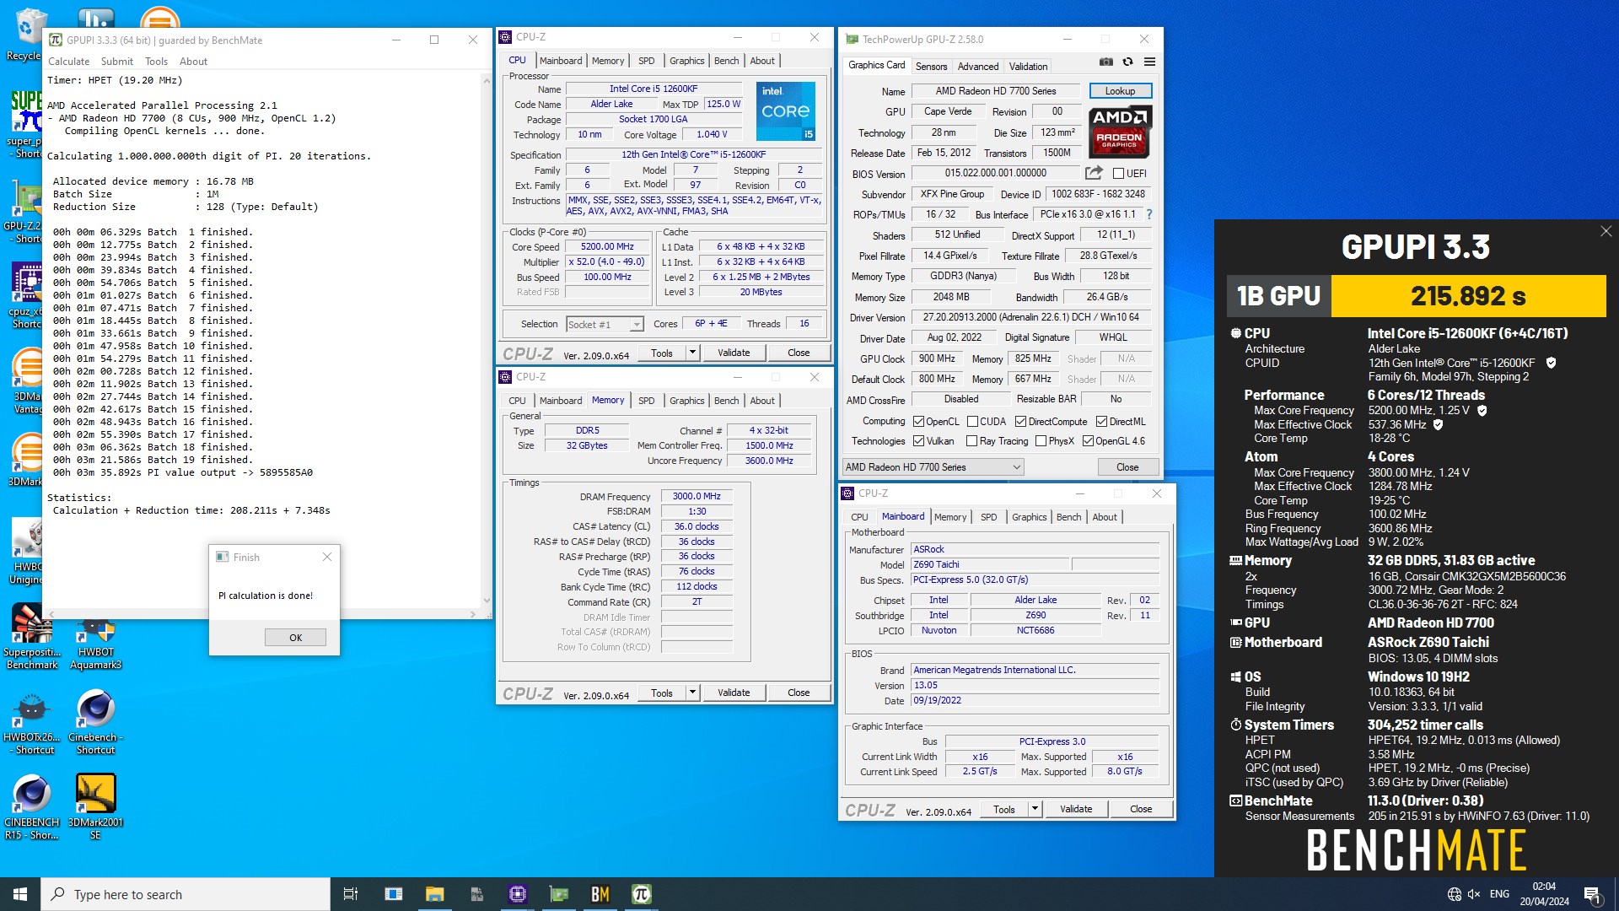Click OK in the Finish dialog
Image resolution: width=1619 pixels, height=911 pixels.
pos(295,638)
